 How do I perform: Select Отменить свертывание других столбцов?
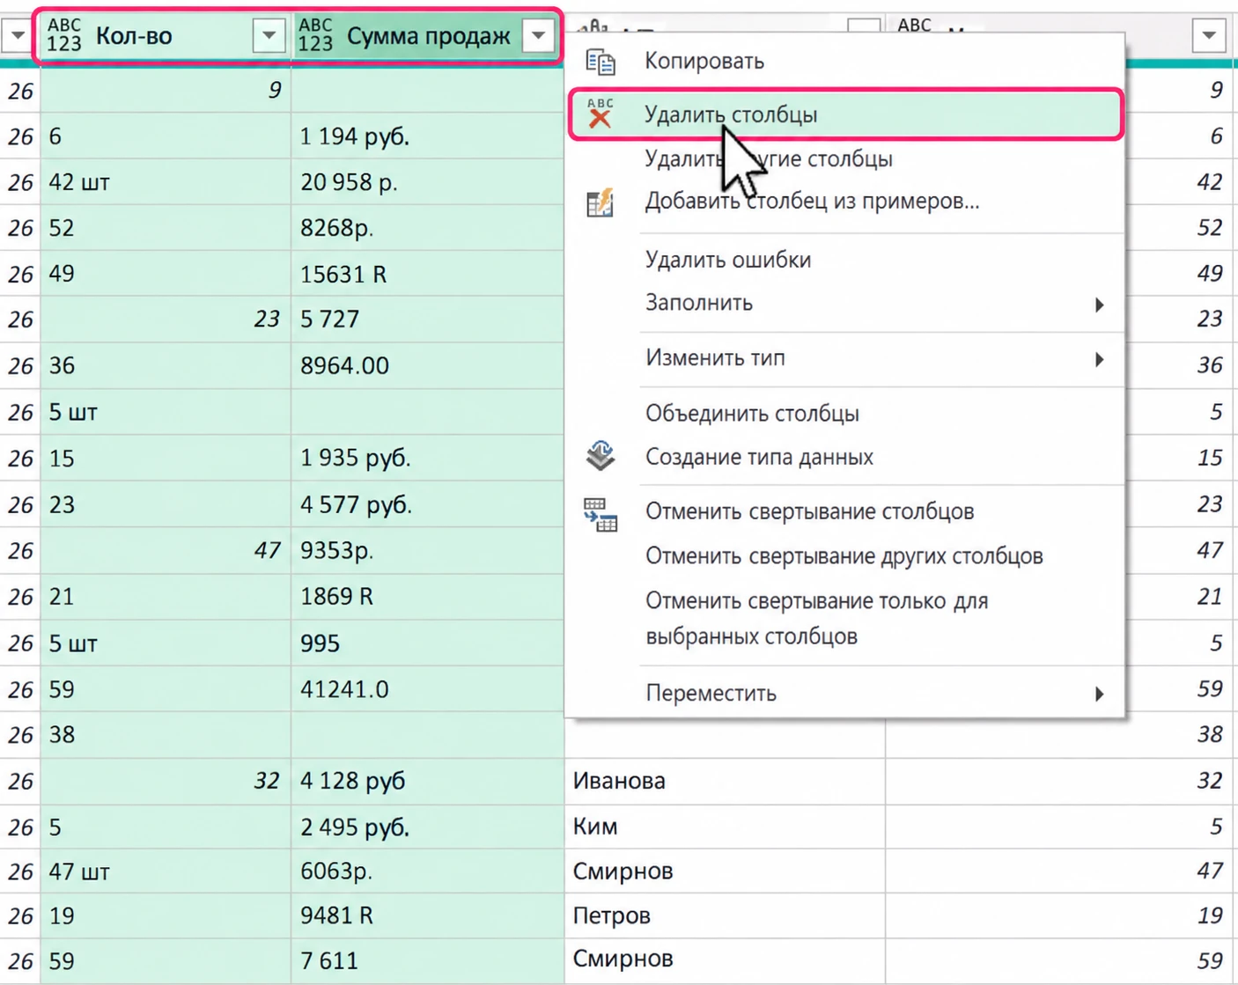tap(844, 556)
